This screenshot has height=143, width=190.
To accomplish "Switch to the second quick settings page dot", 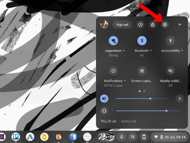I will click(144, 91).
